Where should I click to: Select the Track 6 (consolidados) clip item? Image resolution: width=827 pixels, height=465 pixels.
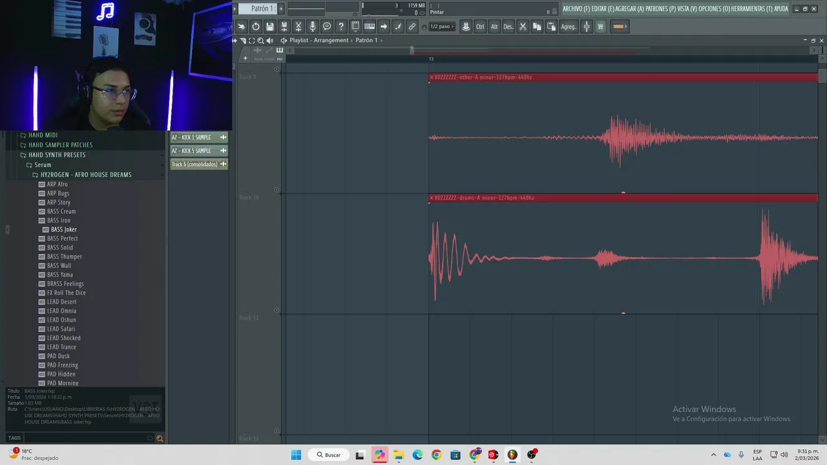click(x=198, y=164)
